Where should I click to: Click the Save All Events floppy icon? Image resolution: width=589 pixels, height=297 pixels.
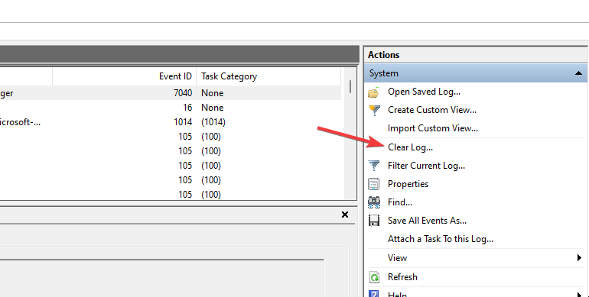coord(374,221)
